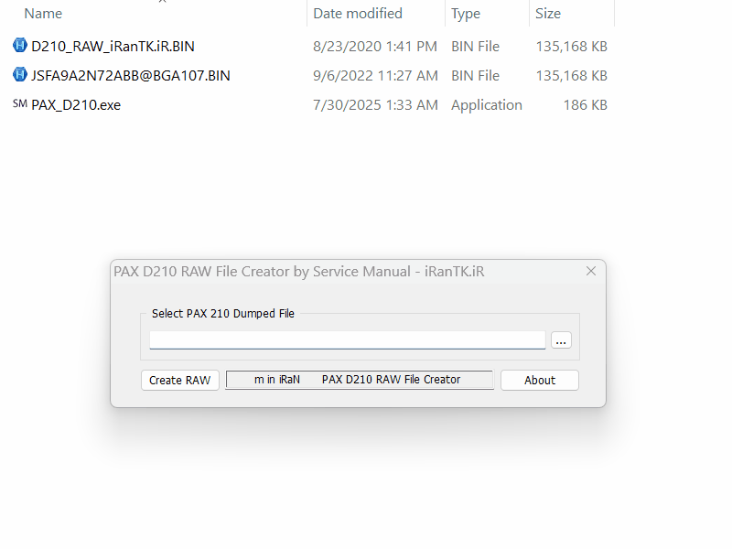
Task: Select file name D210_RAW_iRanTK.iR.BIN
Action: point(113,47)
